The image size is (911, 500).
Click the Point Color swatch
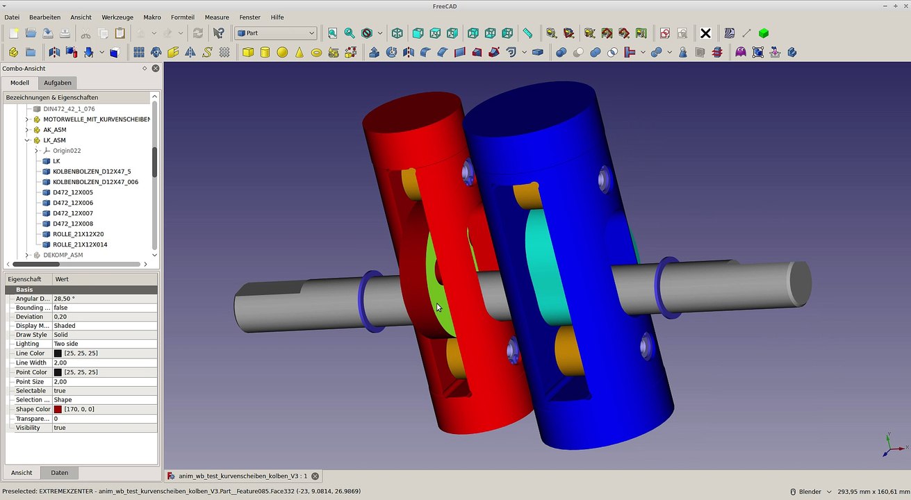click(58, 372)
